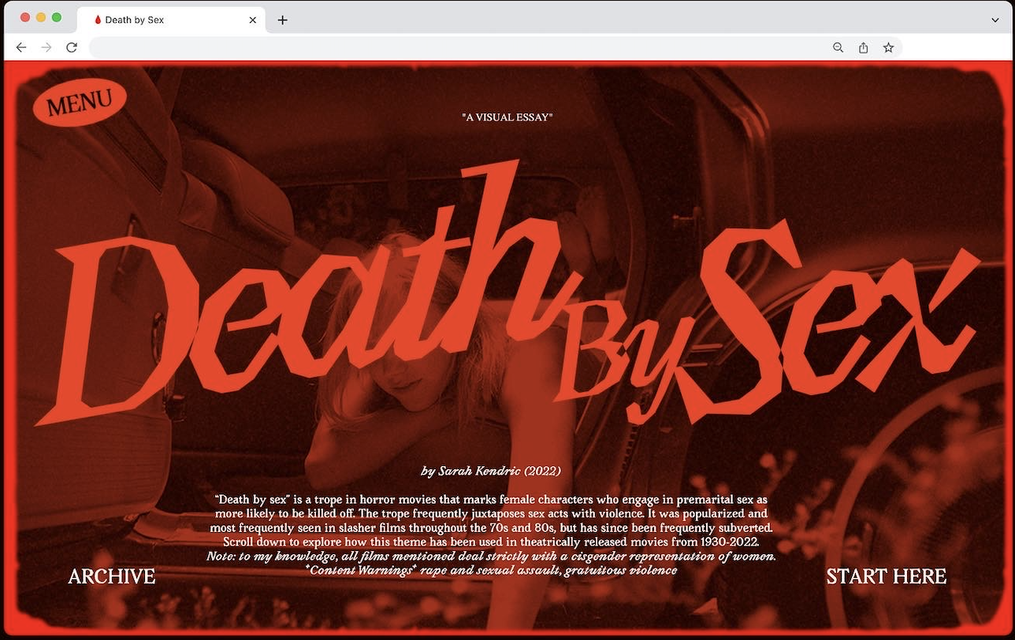Go back with the browser back arrow
Viewport: 1015px width, 640px height.
(x=21, y=47)
